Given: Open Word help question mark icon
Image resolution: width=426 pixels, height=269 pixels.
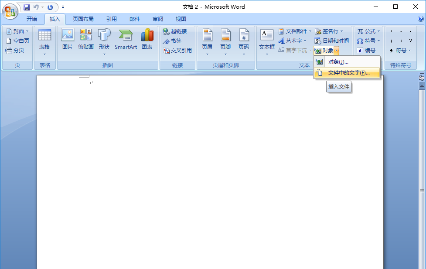Looking at the screenshot, I should coord(421,19).
